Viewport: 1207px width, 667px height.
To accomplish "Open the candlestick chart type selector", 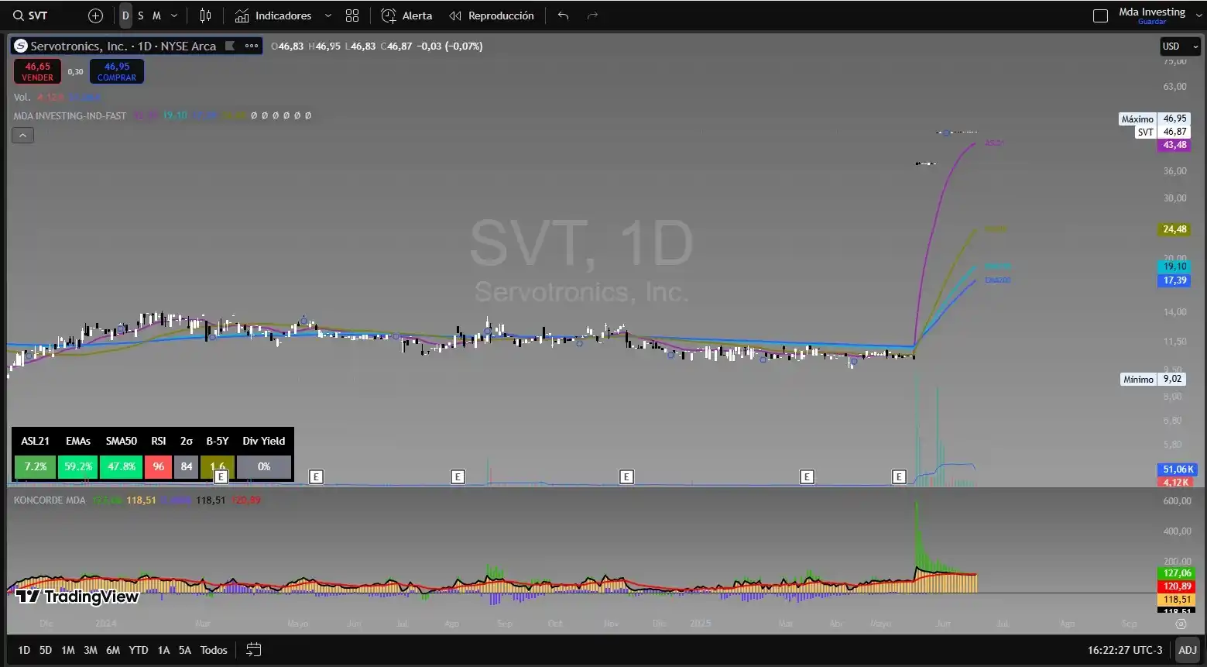I will pyautogui.click(x=205, y=15).
